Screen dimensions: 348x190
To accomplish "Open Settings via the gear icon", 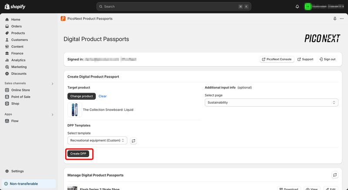I will [7, 171].
